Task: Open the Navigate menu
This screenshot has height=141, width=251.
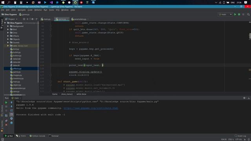Action: tap(22, 10)
